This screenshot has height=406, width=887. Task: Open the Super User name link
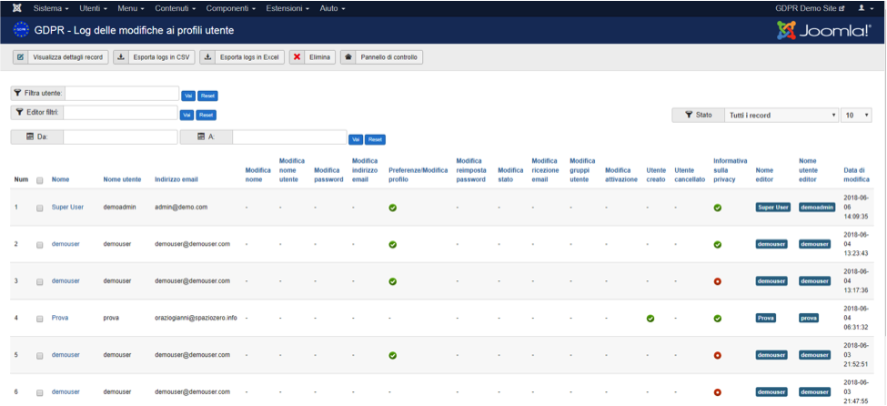pos(67,208)
